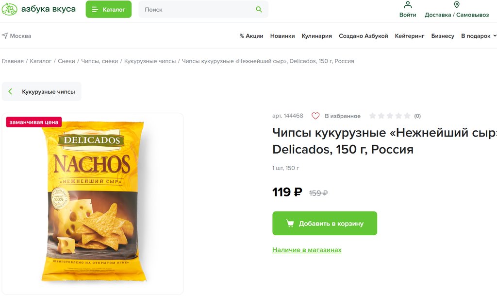Image resolution: width=497 pixels, height=296 pixels.
Task: Click the search magnifier icon
Action: click(x=259, y=9)
